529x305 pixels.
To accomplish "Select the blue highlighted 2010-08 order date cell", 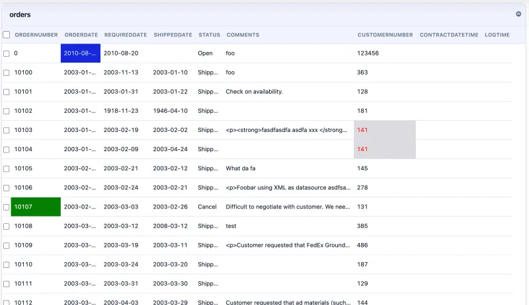I will (80, 53).
